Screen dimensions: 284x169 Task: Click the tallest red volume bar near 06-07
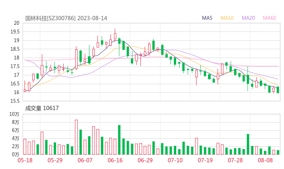coord(76,137)
